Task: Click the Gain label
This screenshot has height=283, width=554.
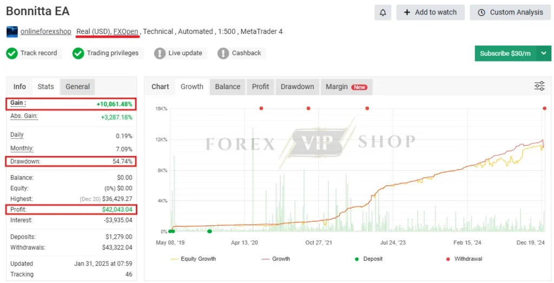Action: (18, 103)
